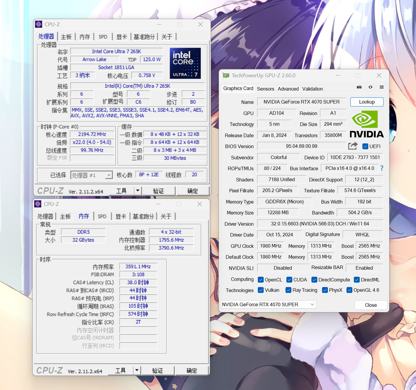Click the 插槽 value Socket 1851 LGA

click(116, 67)
